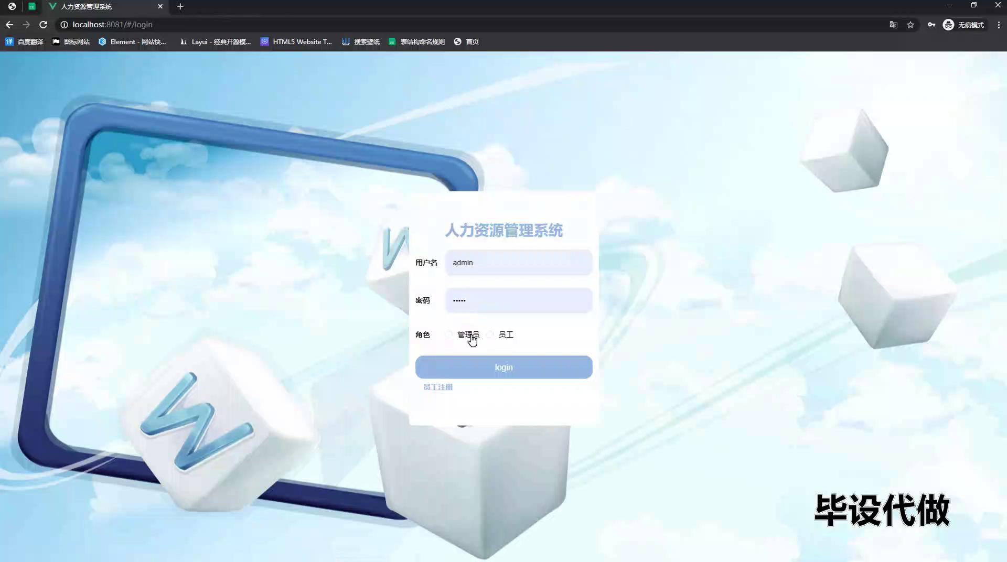Image resolution: width=1007 pixels, height=562 pixels.
Task: Focus the 用户名 field containing admin
Action: coord(518,263)
